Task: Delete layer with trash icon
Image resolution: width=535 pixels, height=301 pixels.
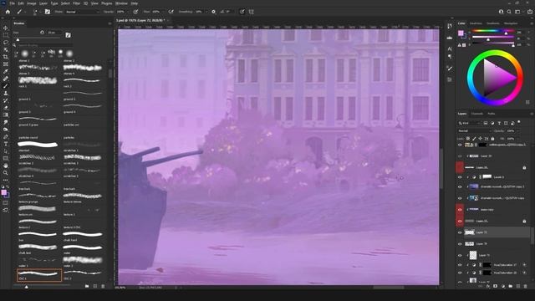Action: [525, 286]
